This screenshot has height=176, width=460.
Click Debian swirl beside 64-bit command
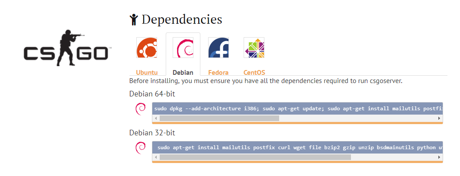click(x=140, y=109)
